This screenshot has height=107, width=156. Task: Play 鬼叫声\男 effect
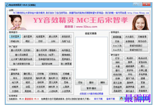click(40, 78)
